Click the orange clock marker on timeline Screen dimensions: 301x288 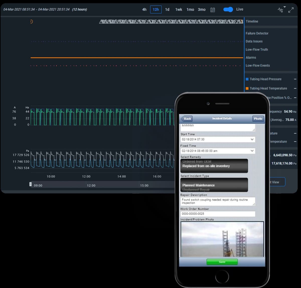point(31,22)
